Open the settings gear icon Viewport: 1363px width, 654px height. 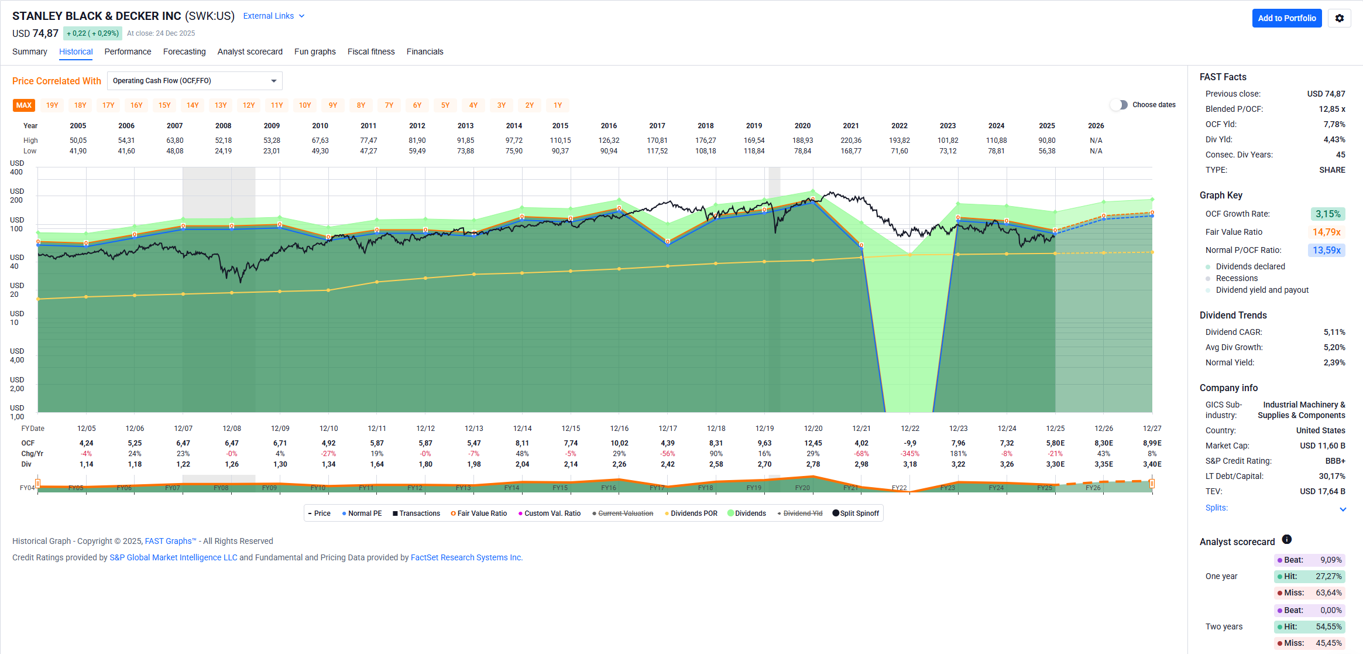(x=1339, y=18)
